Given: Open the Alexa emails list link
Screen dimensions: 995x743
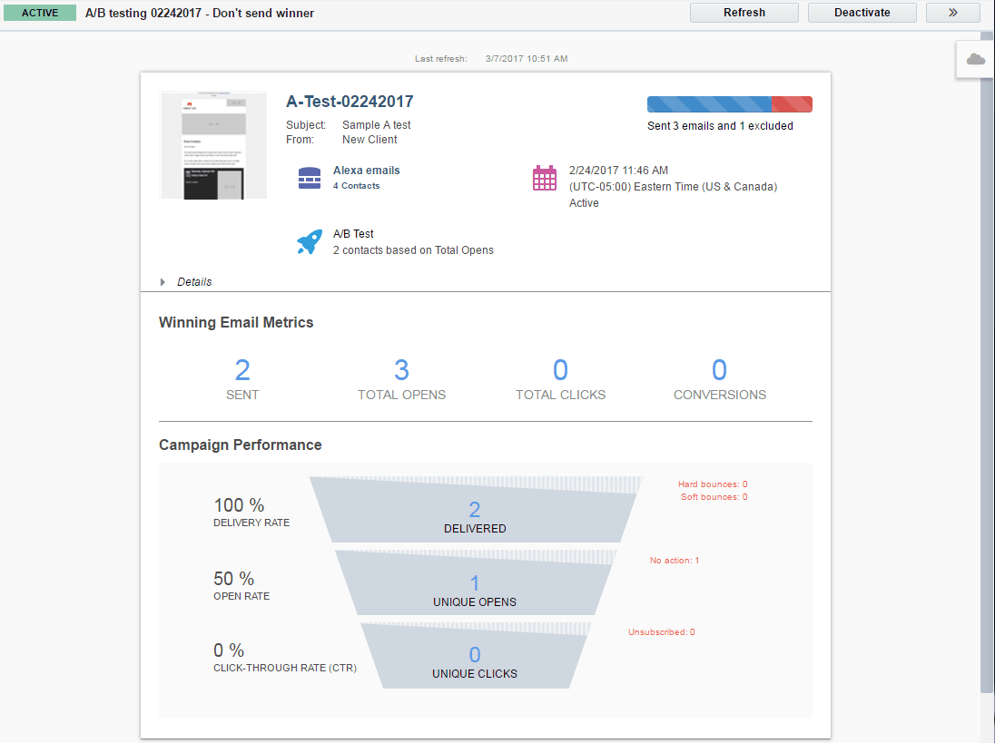Looking at the screenshot, I should pyautogui.click(x=366, y=171).
